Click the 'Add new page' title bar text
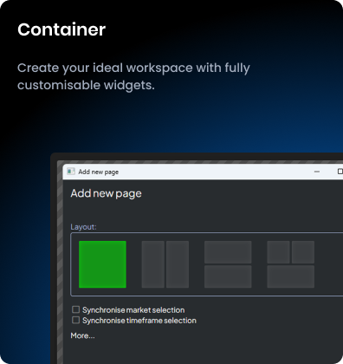Image resolution: width=343 pixels, height=364 pixels. pyautogui.click(x=99, y=172)
